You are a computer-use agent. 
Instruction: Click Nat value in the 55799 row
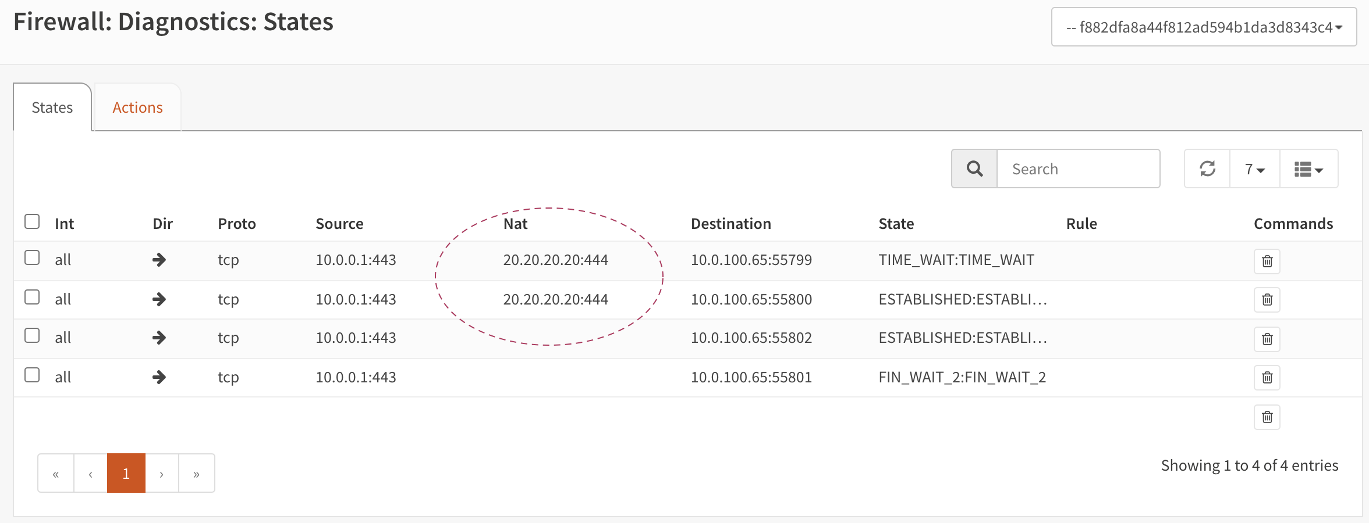(x=555, y=260)
